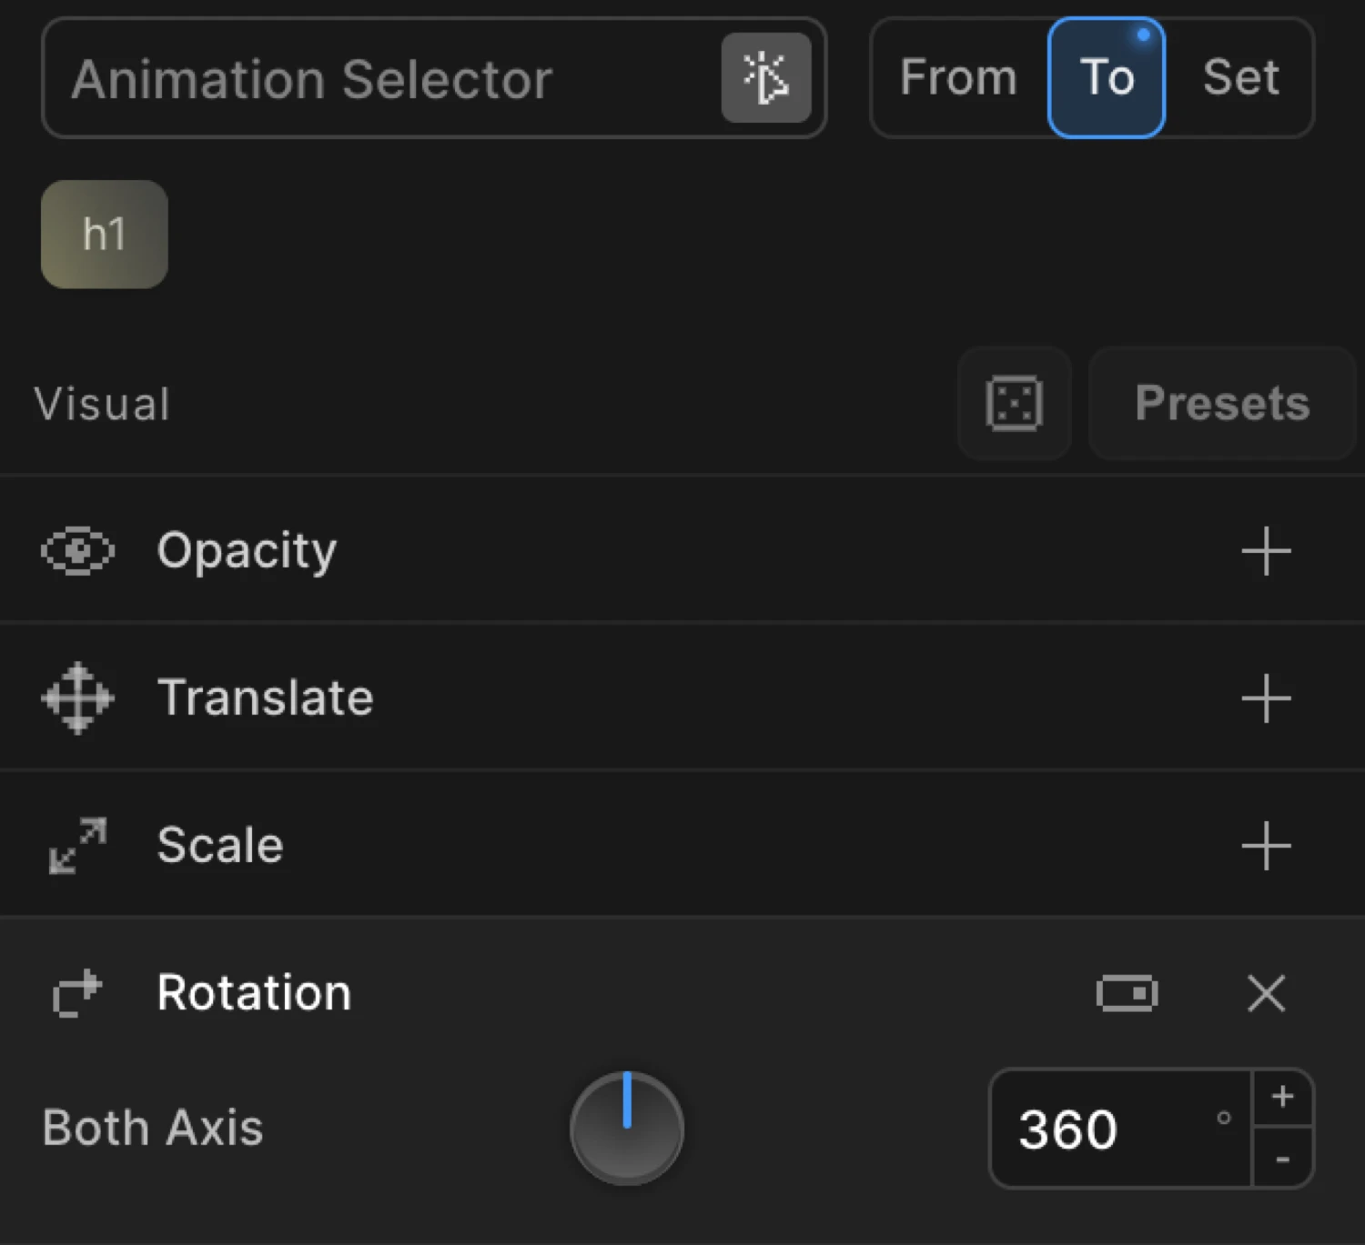
Task: Click the Scale diagonal-arrows icon
Action: (76, 845)
